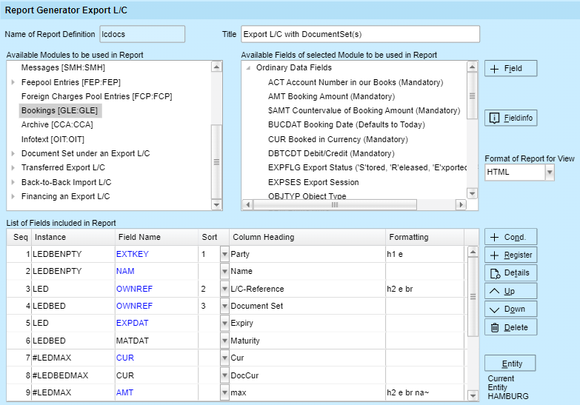
Task: Open Details for the selected field
Action: coord(510,273)
